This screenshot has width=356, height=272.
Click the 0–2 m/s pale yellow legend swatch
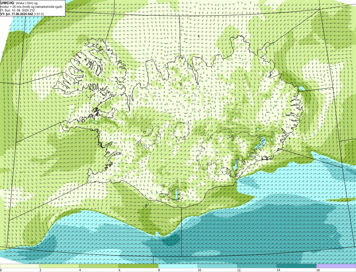click(20, 266)
